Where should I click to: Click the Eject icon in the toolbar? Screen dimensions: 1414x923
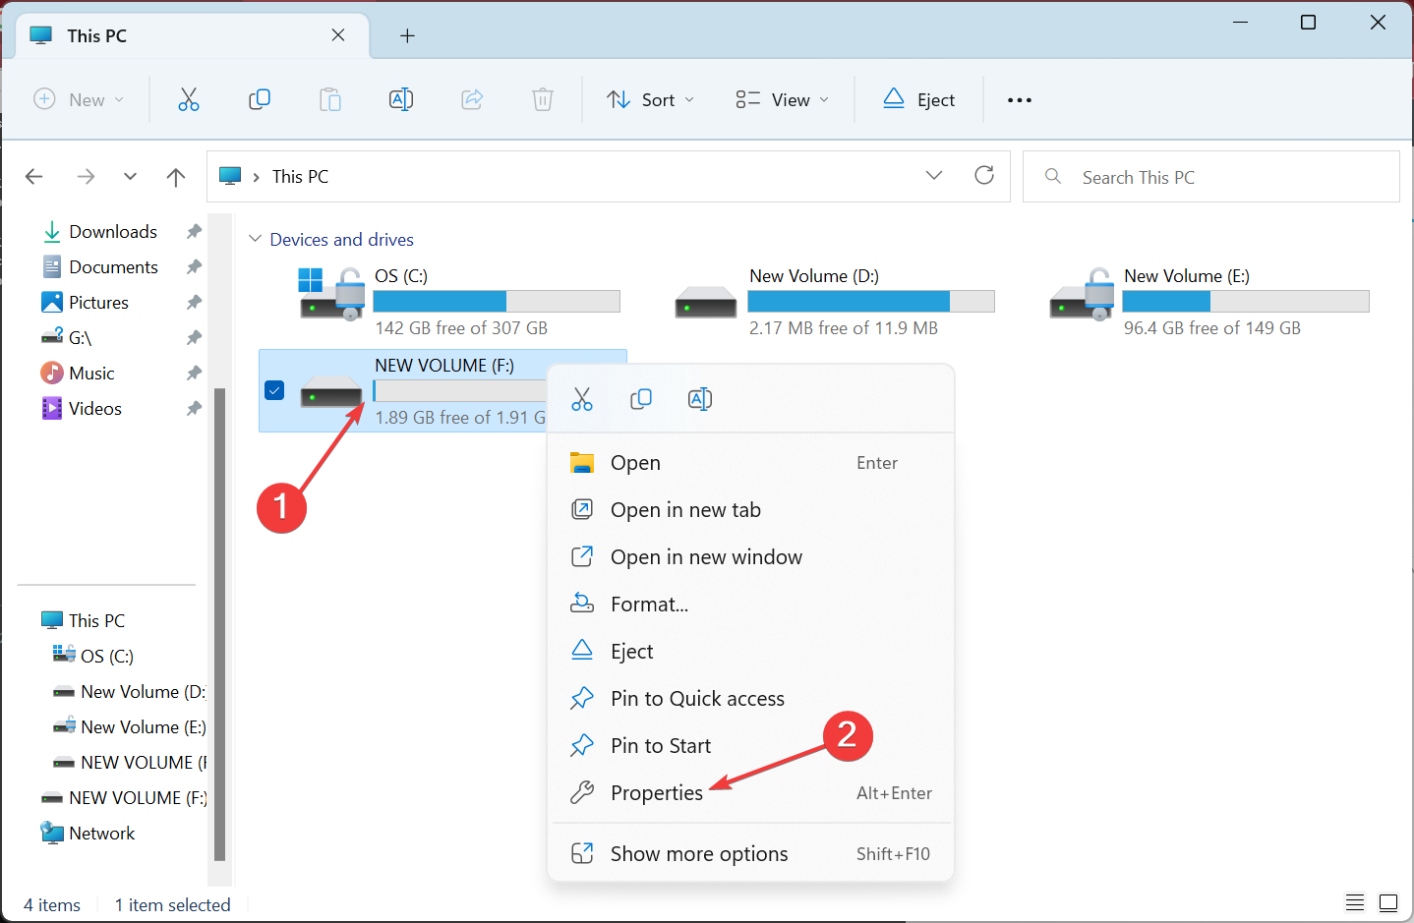[x=918, y=99]
